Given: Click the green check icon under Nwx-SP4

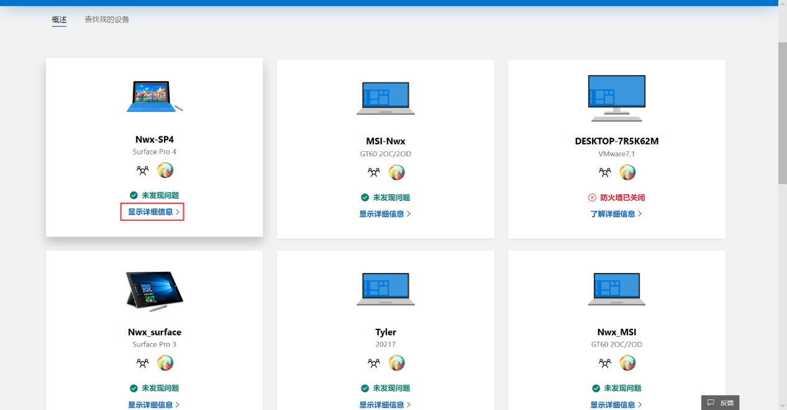Looking at the screenshot, I should pyautogui.click(x=134, y=195).
